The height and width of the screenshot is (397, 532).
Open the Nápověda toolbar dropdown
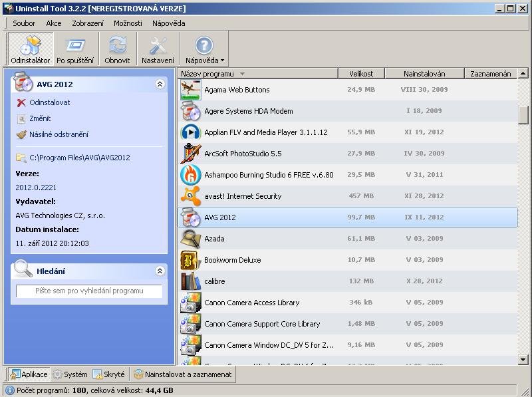pyautogui.click(x=204, y=49)
